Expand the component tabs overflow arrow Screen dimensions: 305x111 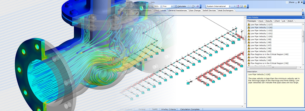coord(303,10)
